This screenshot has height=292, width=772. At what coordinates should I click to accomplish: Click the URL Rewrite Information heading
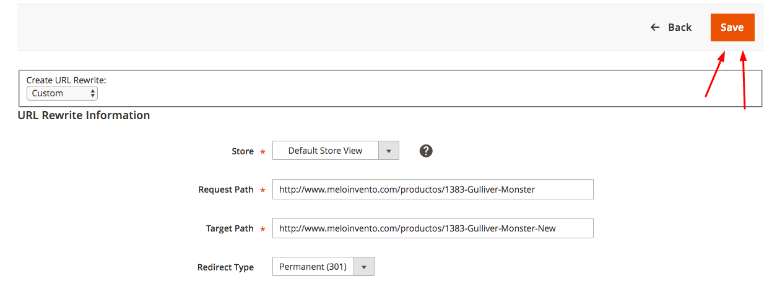click(84, 115)
